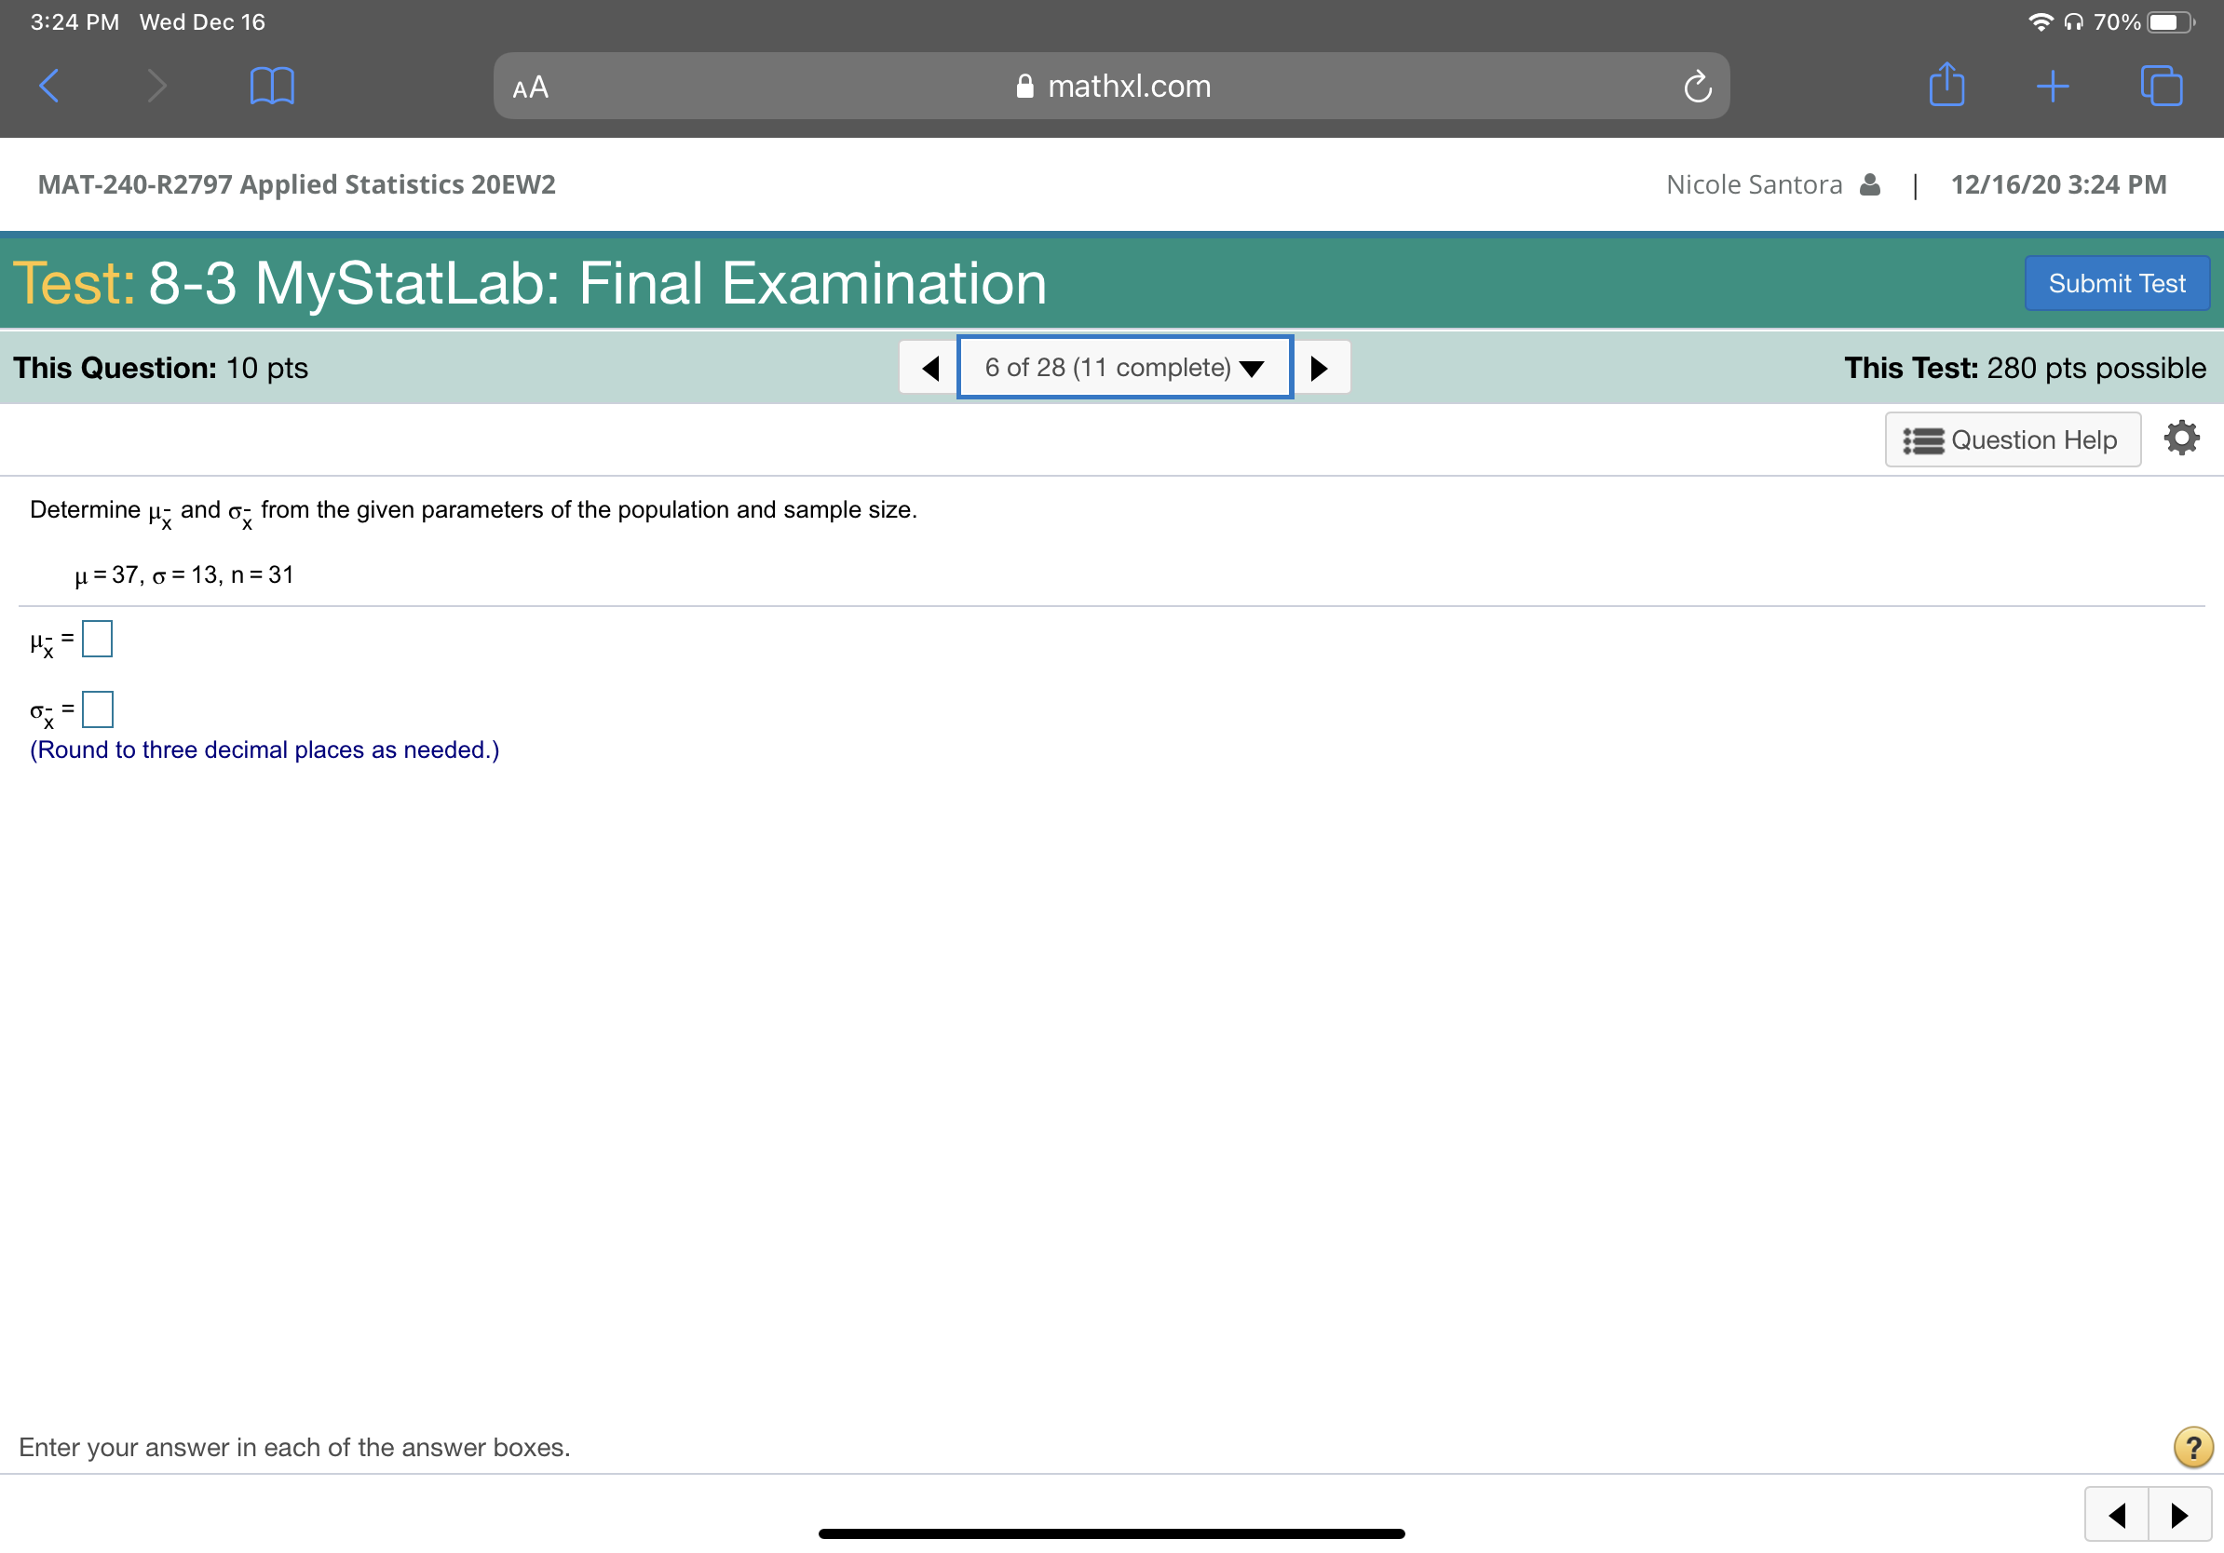Click the mu x-bar answer box
The height and width of the screenshot is (1553, 2224).
[96, 638]
